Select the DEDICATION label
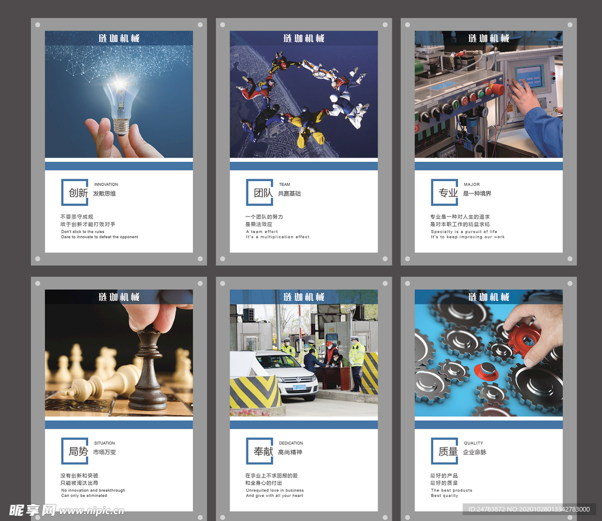The image size is (602, 521). (290, 443)
